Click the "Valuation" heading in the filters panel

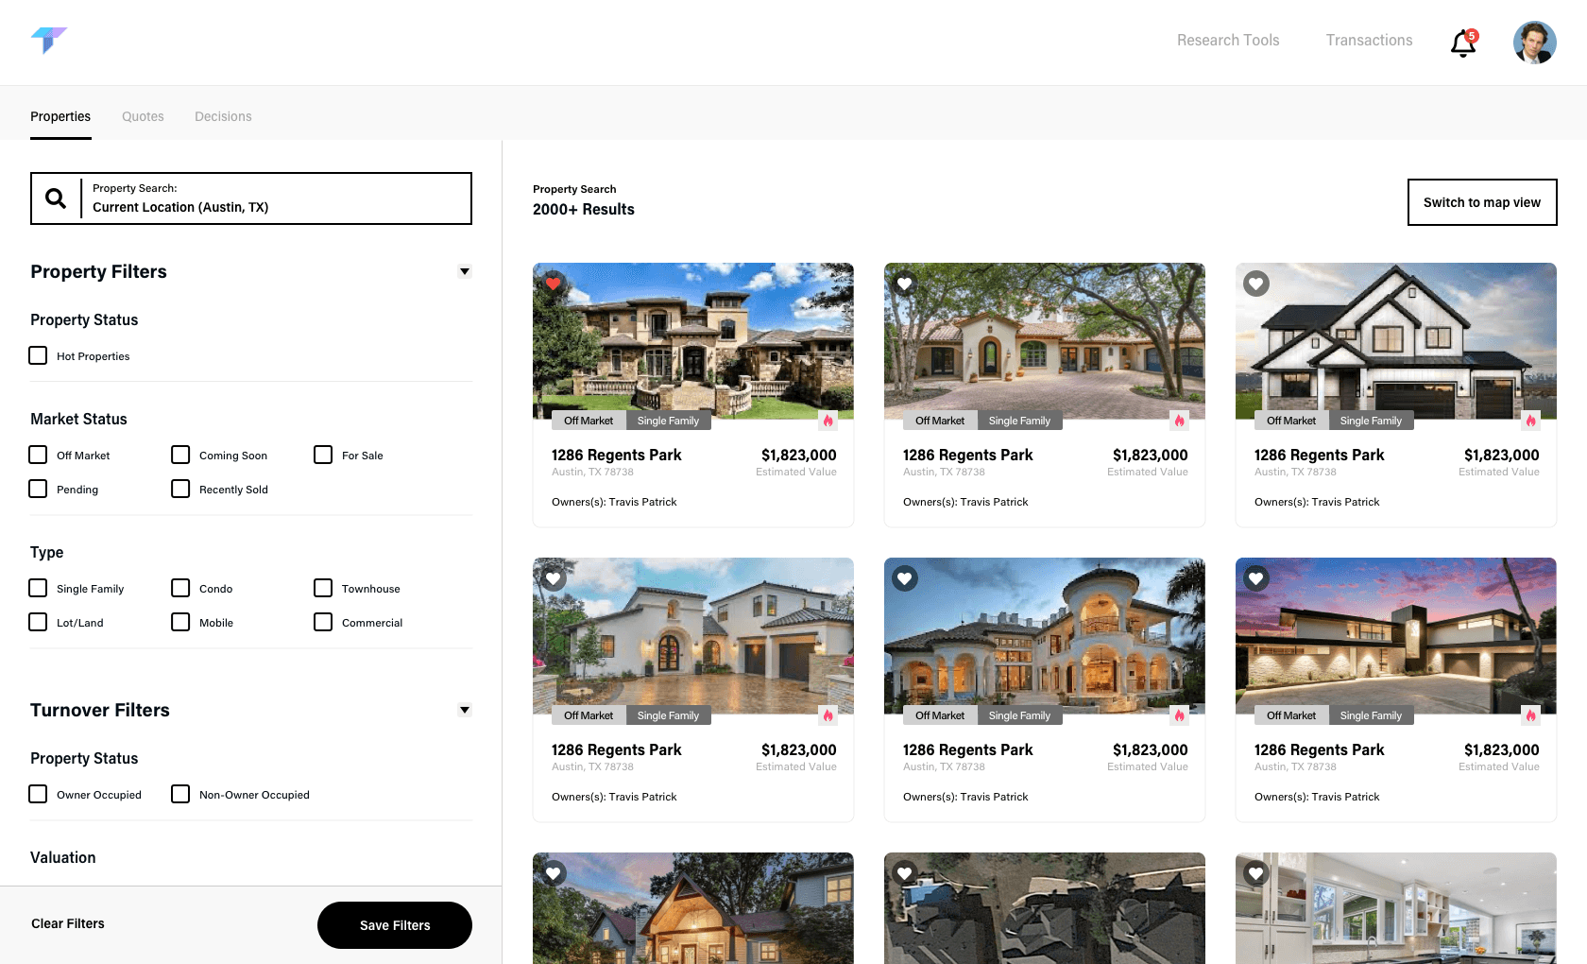pos(63,857)
